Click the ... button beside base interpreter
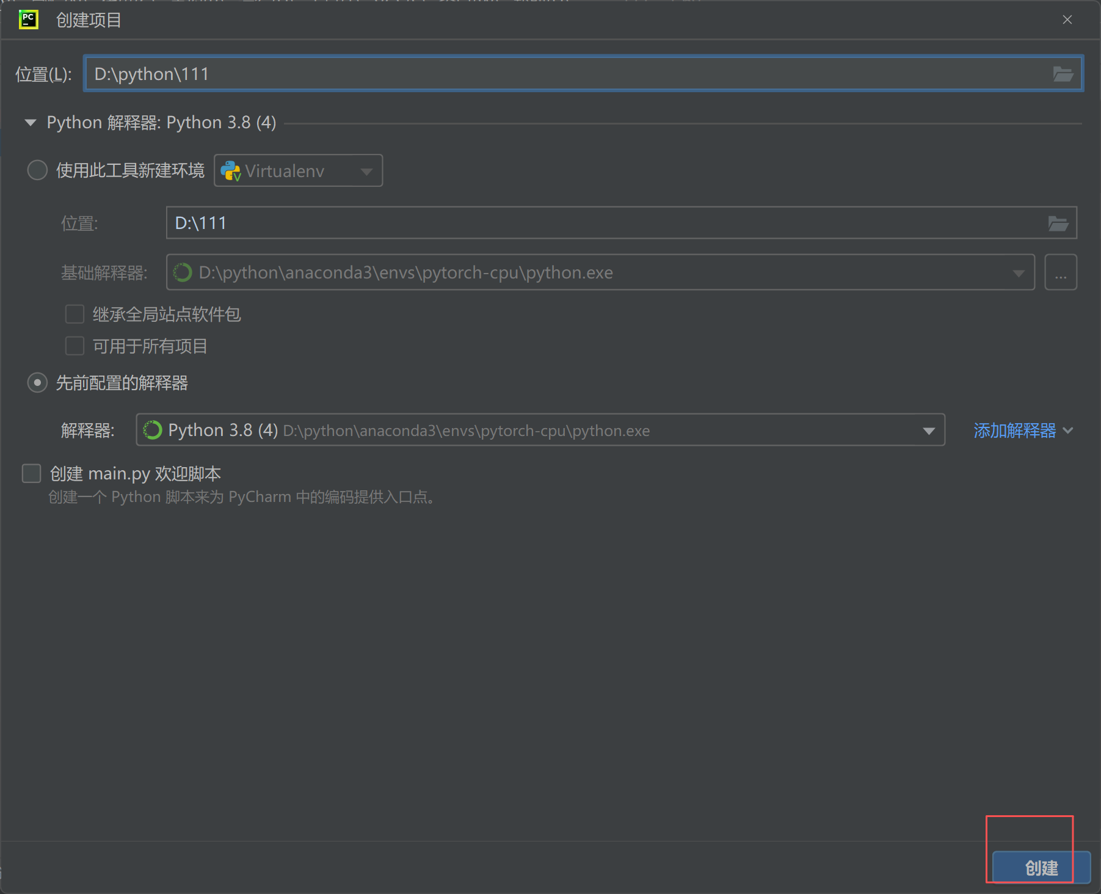The image size is (1101, 894). [x=1061, y=272]
